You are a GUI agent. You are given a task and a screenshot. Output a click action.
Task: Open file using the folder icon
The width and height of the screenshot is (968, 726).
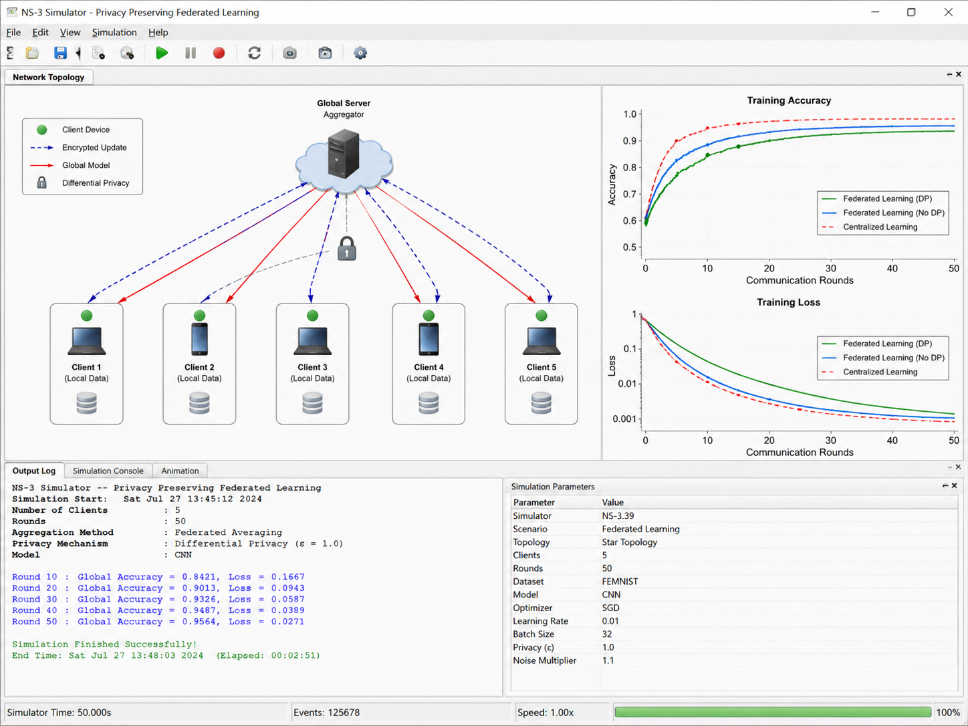pos(32,53)
